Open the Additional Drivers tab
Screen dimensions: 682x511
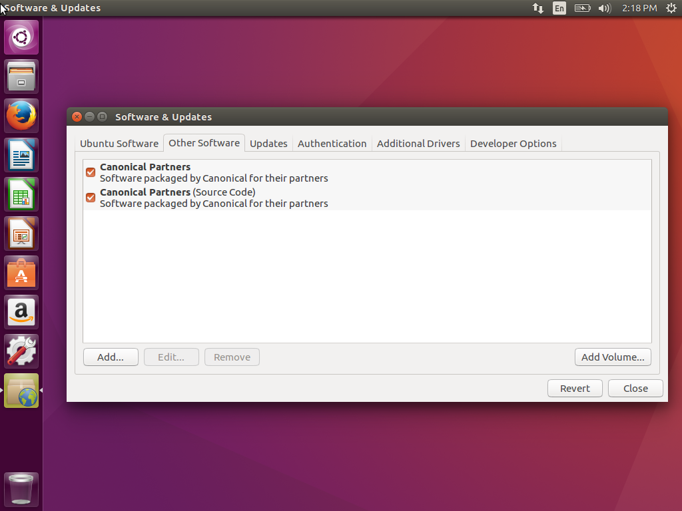tap(418, 144)
